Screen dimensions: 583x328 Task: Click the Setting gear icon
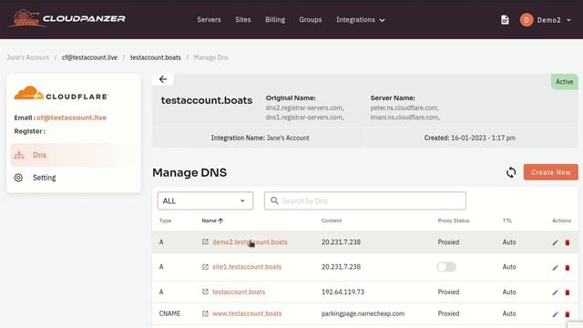(x=18, y=178)
